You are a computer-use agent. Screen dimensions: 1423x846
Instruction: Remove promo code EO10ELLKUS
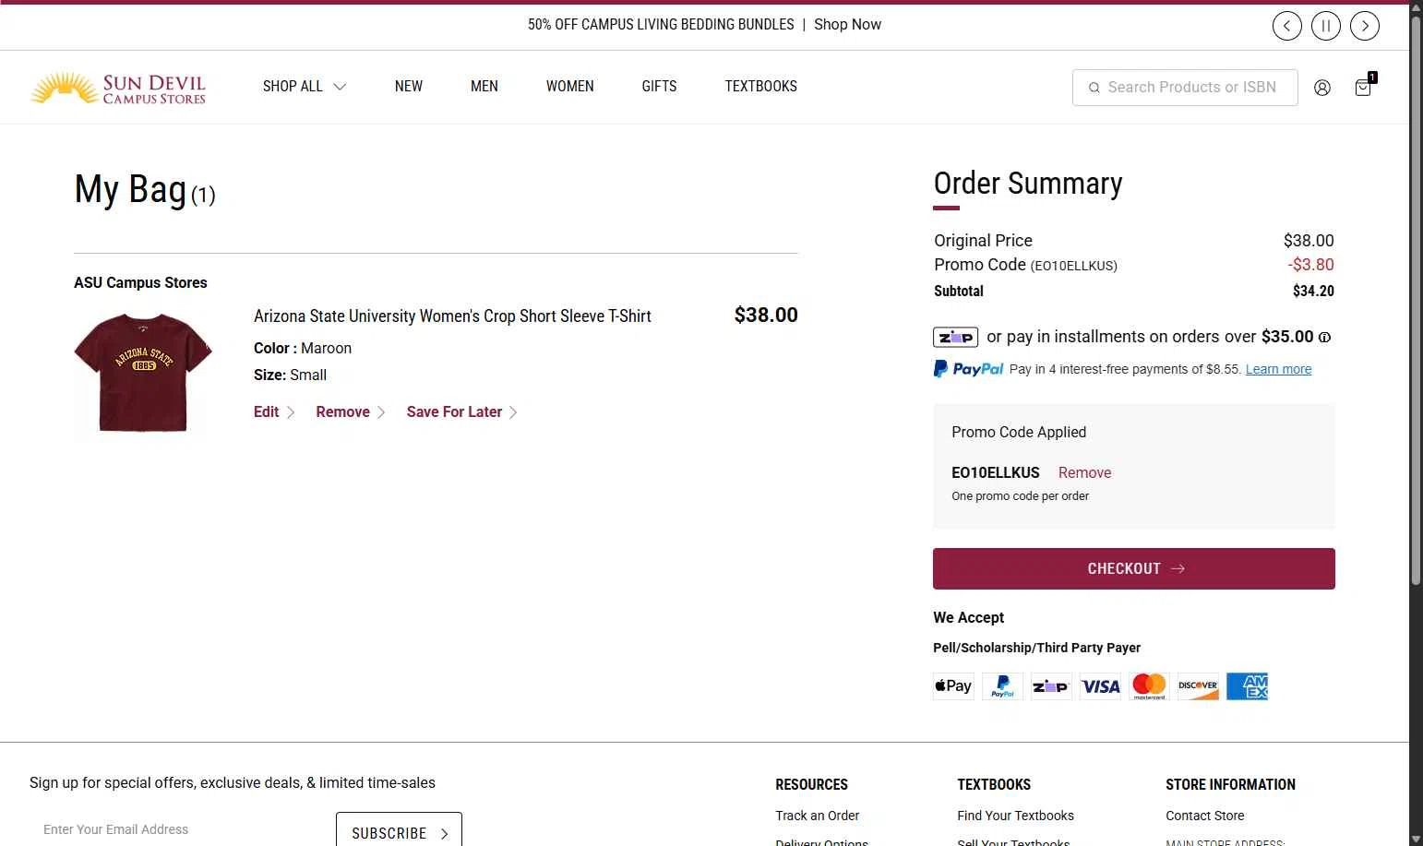tap(1084, 473)
